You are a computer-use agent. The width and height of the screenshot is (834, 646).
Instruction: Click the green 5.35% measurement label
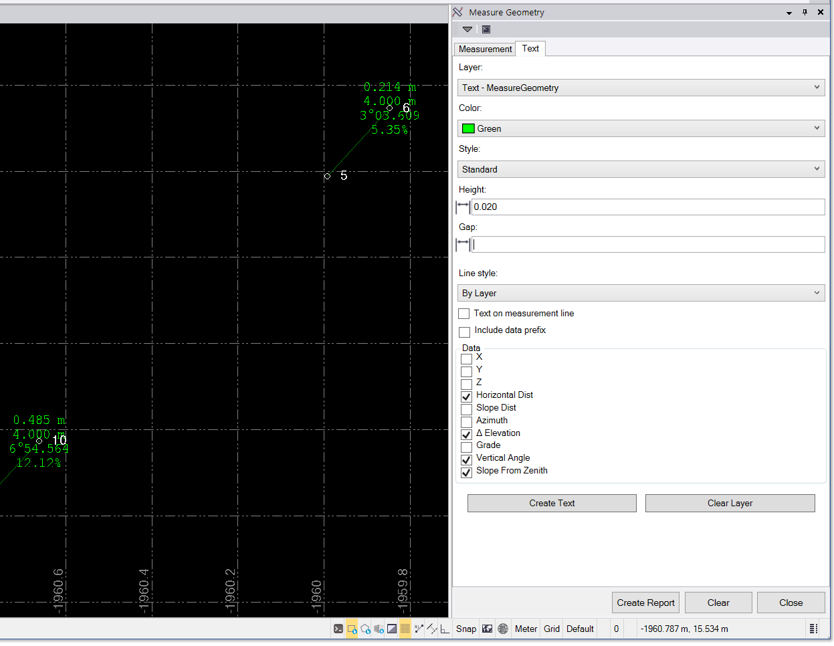(390, 130)
